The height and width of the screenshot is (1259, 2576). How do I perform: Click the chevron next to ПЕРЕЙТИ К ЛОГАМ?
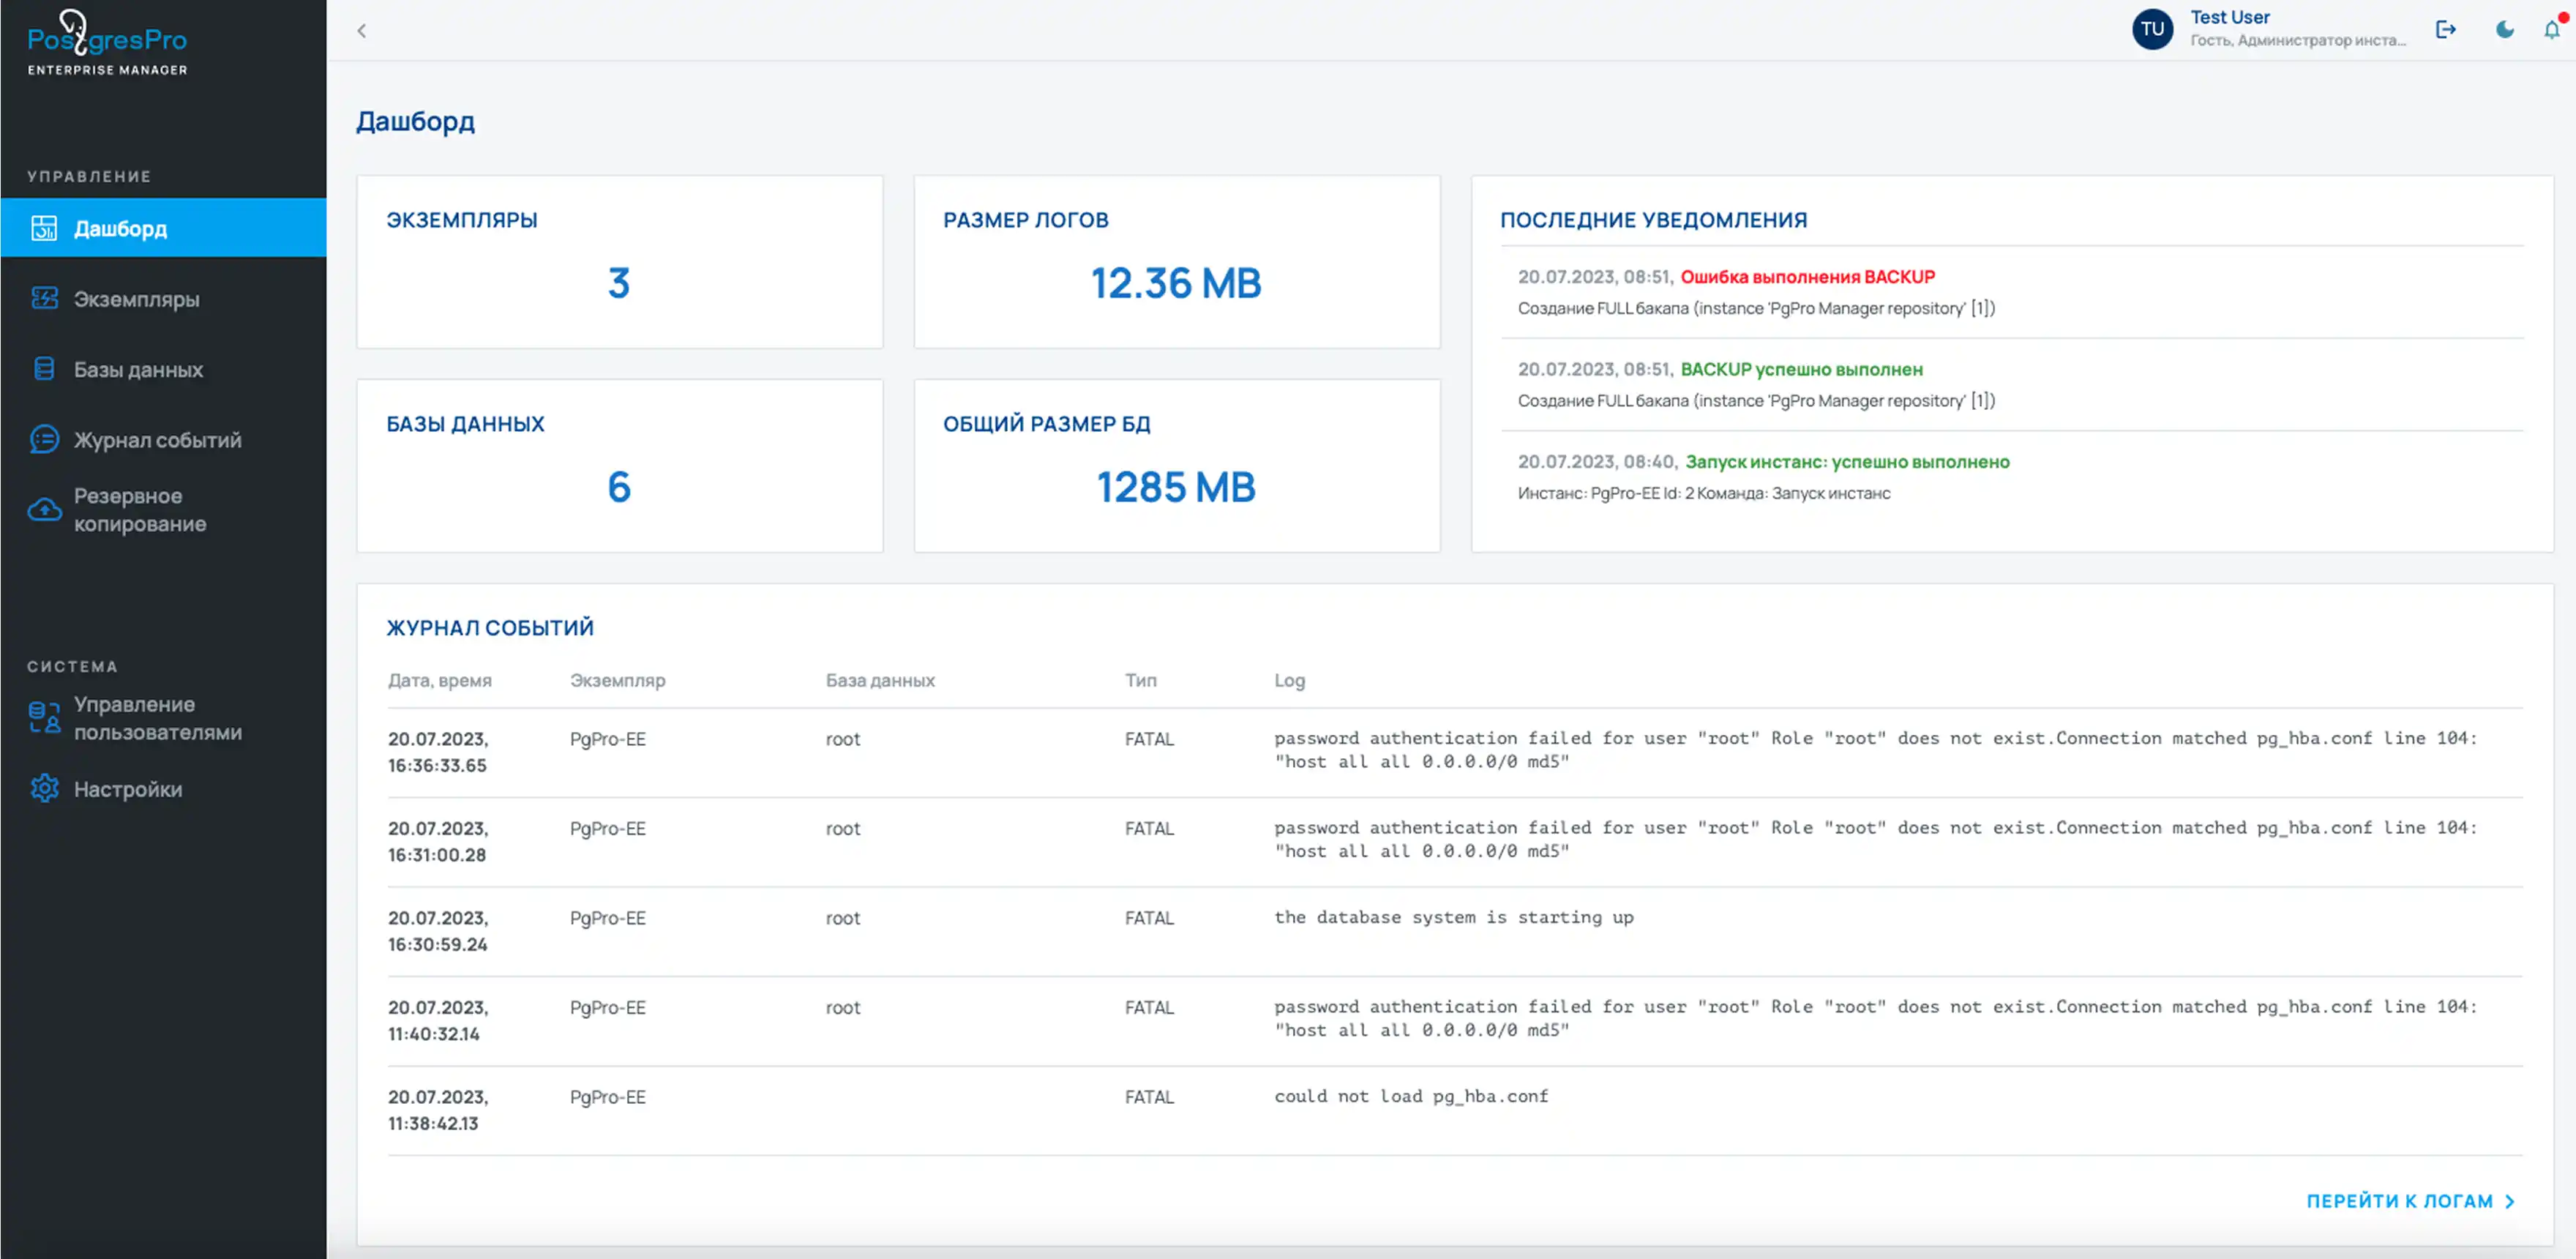click(x=2510, y=1201)
